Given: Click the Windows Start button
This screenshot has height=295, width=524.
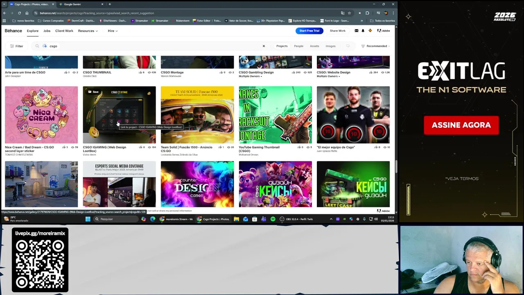Looking at the screenshot, I should coord(88,219).
